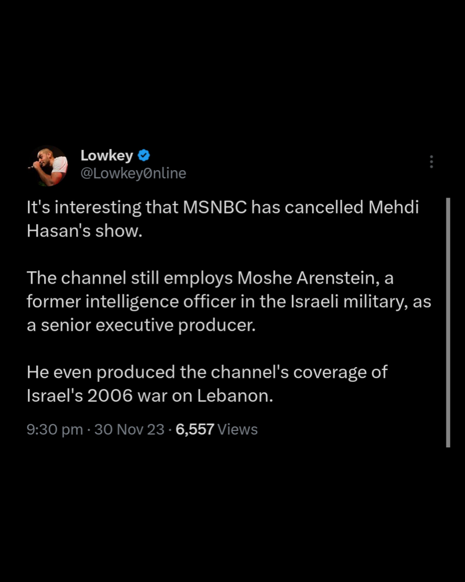Open the three-dot more options menu
Image resolution: width=465 pixels, height=582 pixels.
point(431,162)
